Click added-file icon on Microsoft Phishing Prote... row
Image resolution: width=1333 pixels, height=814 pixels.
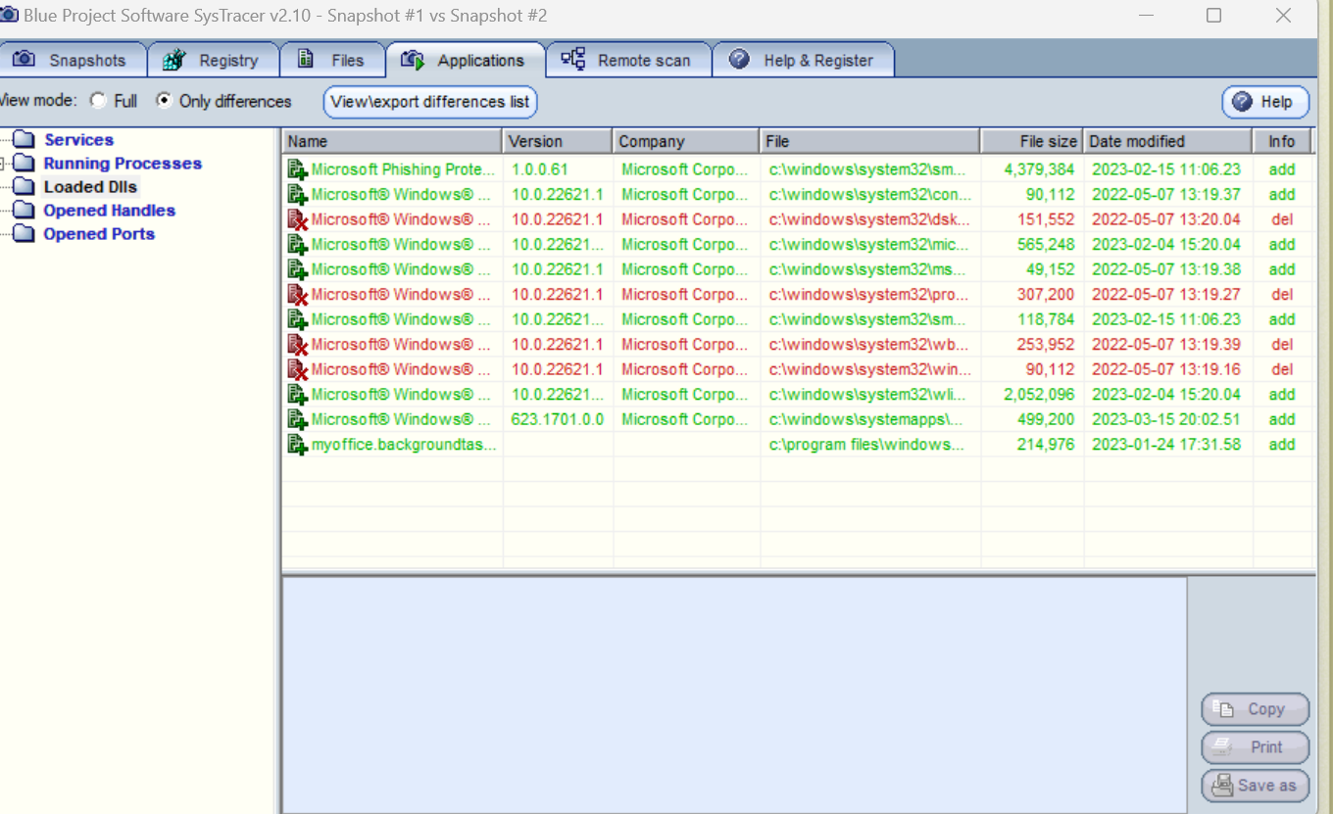[x=297, y=169]
